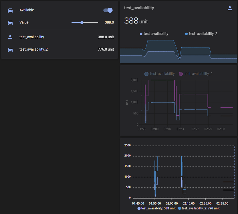Screen dimensions: 238x214
Task: Click the 02:14 time label on history graph
Action: click(180, 129)
